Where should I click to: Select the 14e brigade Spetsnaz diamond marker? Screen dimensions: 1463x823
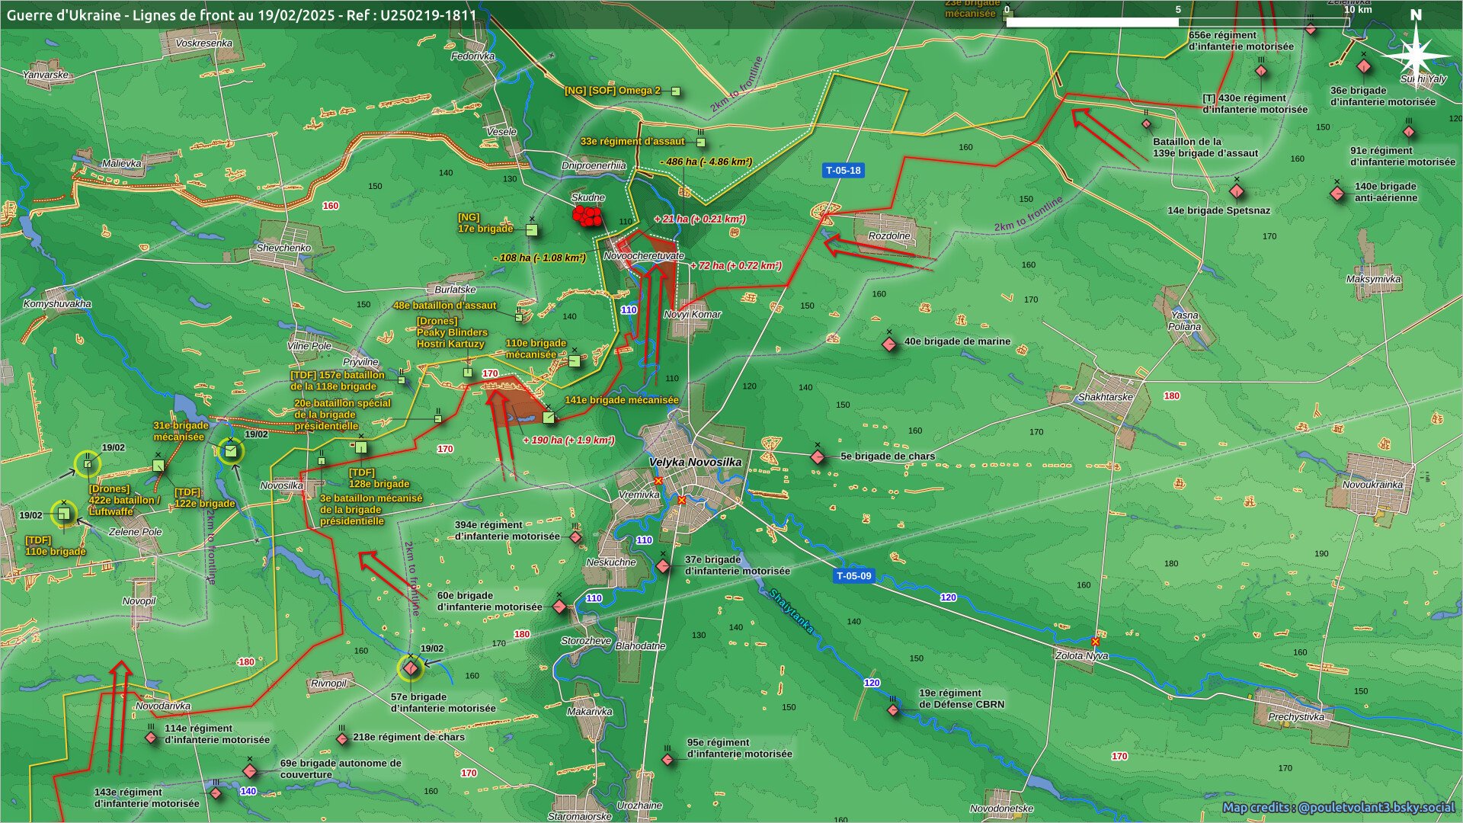[1236, 191]
